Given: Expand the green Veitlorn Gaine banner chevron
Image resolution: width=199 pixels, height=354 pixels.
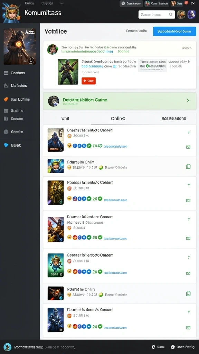Looking at the screenshot, I should [x=188, y=101].
